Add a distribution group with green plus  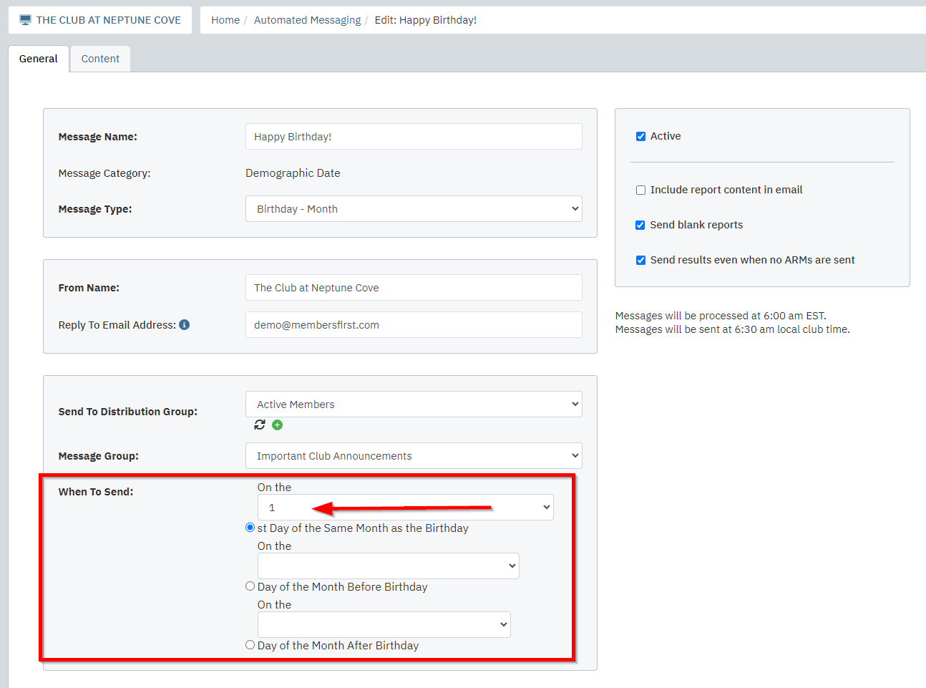278,425
